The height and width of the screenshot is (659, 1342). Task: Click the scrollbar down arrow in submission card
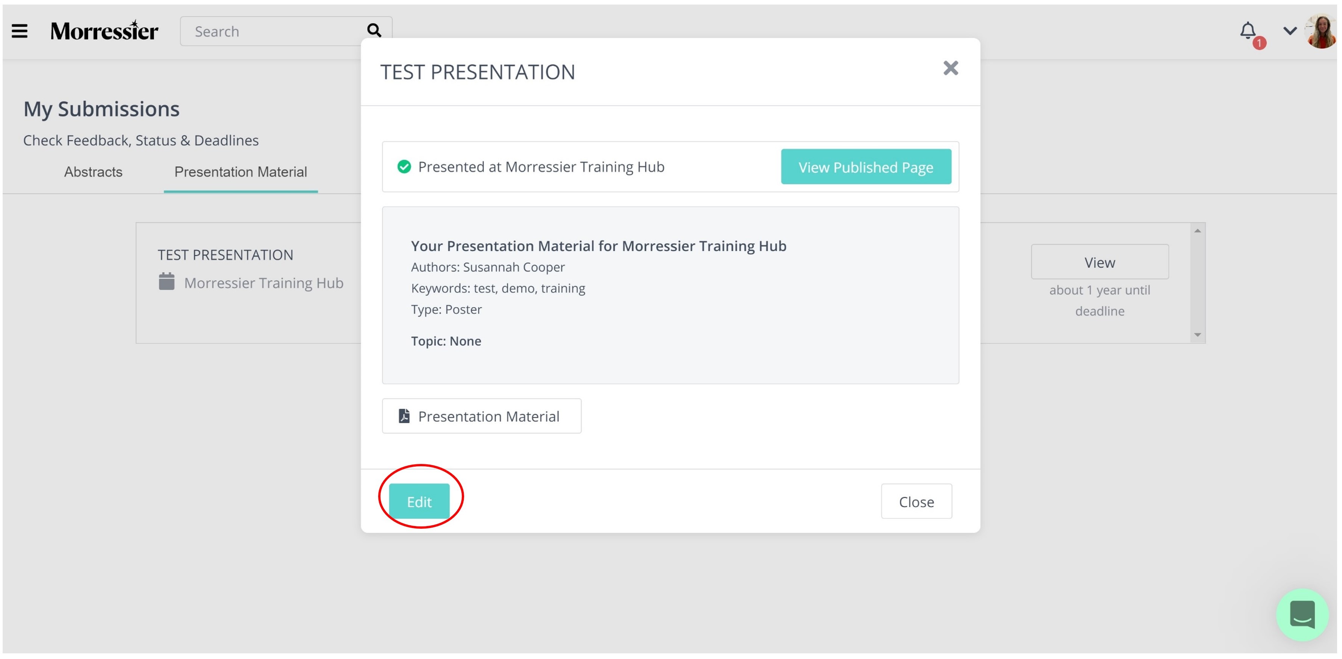(x=1198, y=335)
